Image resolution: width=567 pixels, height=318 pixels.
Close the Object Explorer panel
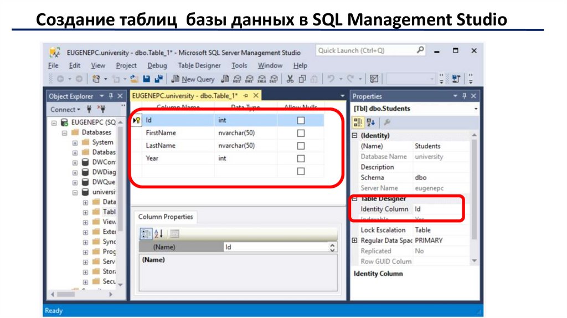120,96
